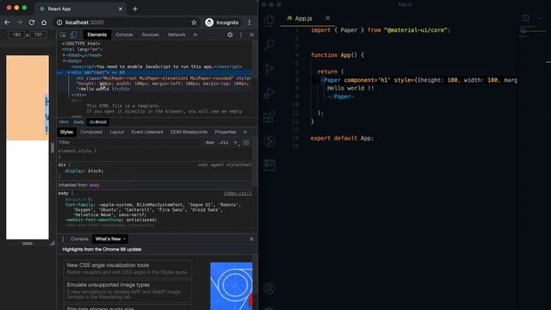Reload the localhost page
Image resolution: width=551 pixels, height=310 pixels.
[32, 22]
